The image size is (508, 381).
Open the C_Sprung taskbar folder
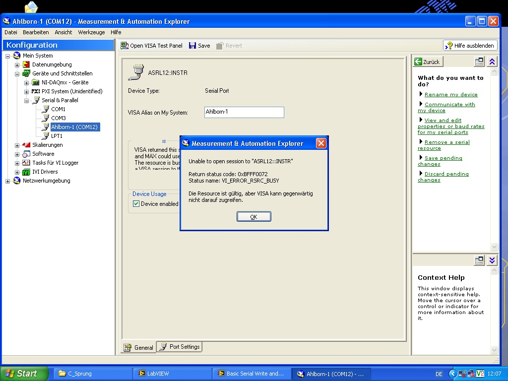point(92,374)
